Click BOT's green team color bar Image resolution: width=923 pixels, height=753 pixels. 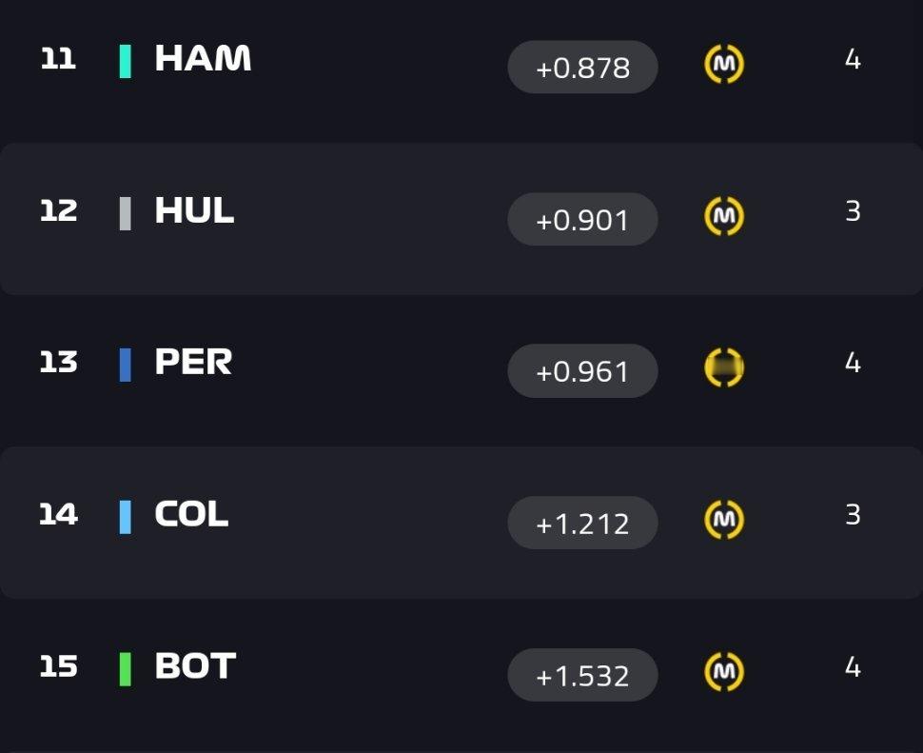coord(125,669)
